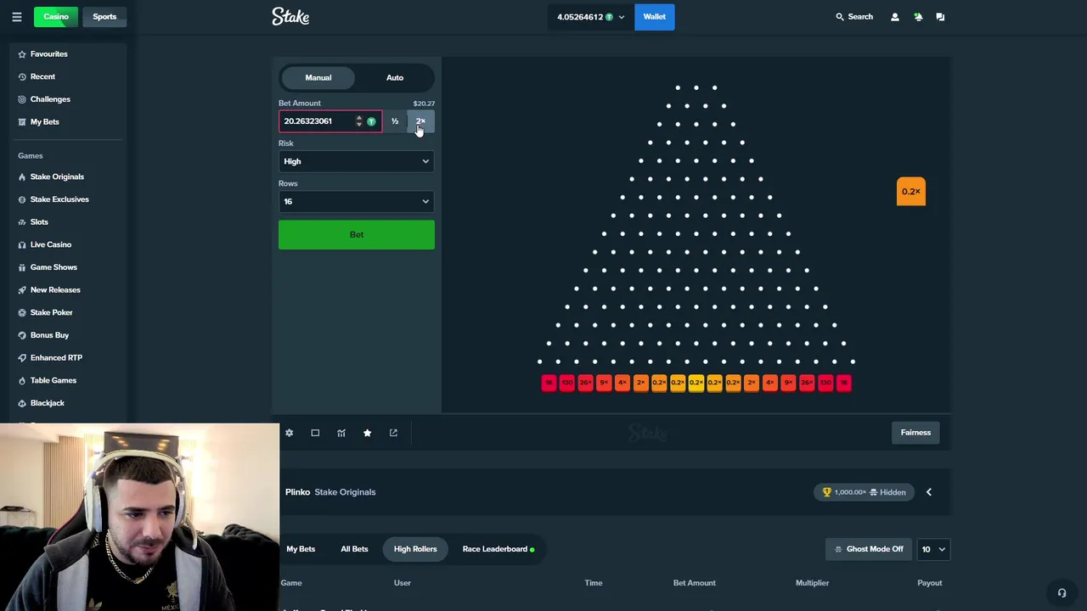Open Live Casino in the sidebar
Image resolution: width=1087 pixels, height=611 pixels.
pos(51,244)
